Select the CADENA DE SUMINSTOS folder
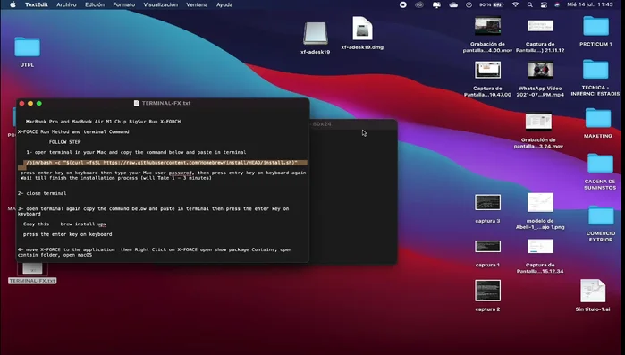The width and height of the screenshot is (625, 355). pyautogui.click(x=600, y=164)
